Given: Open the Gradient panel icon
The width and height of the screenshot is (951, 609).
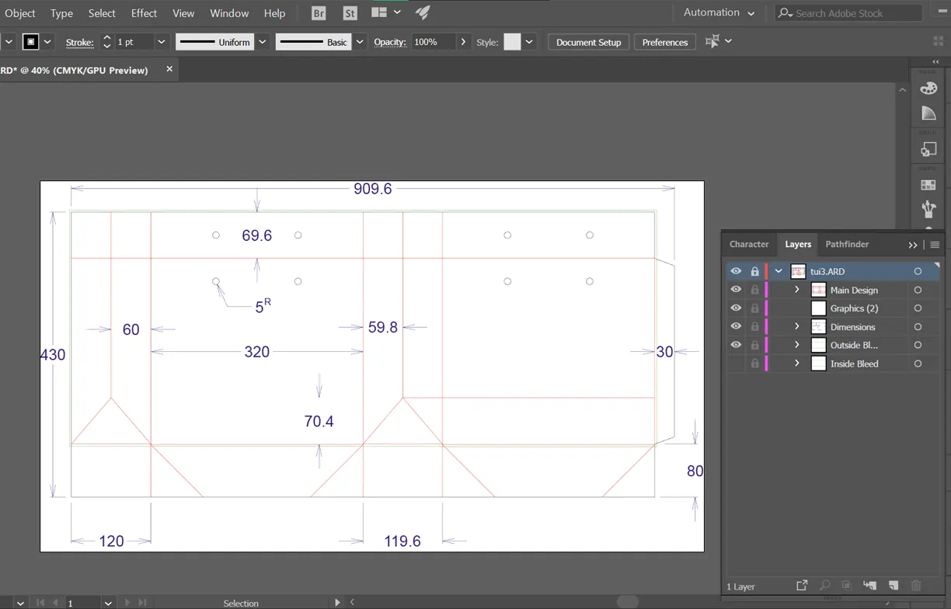Looking at the screenshot, I should click(928, 113).
